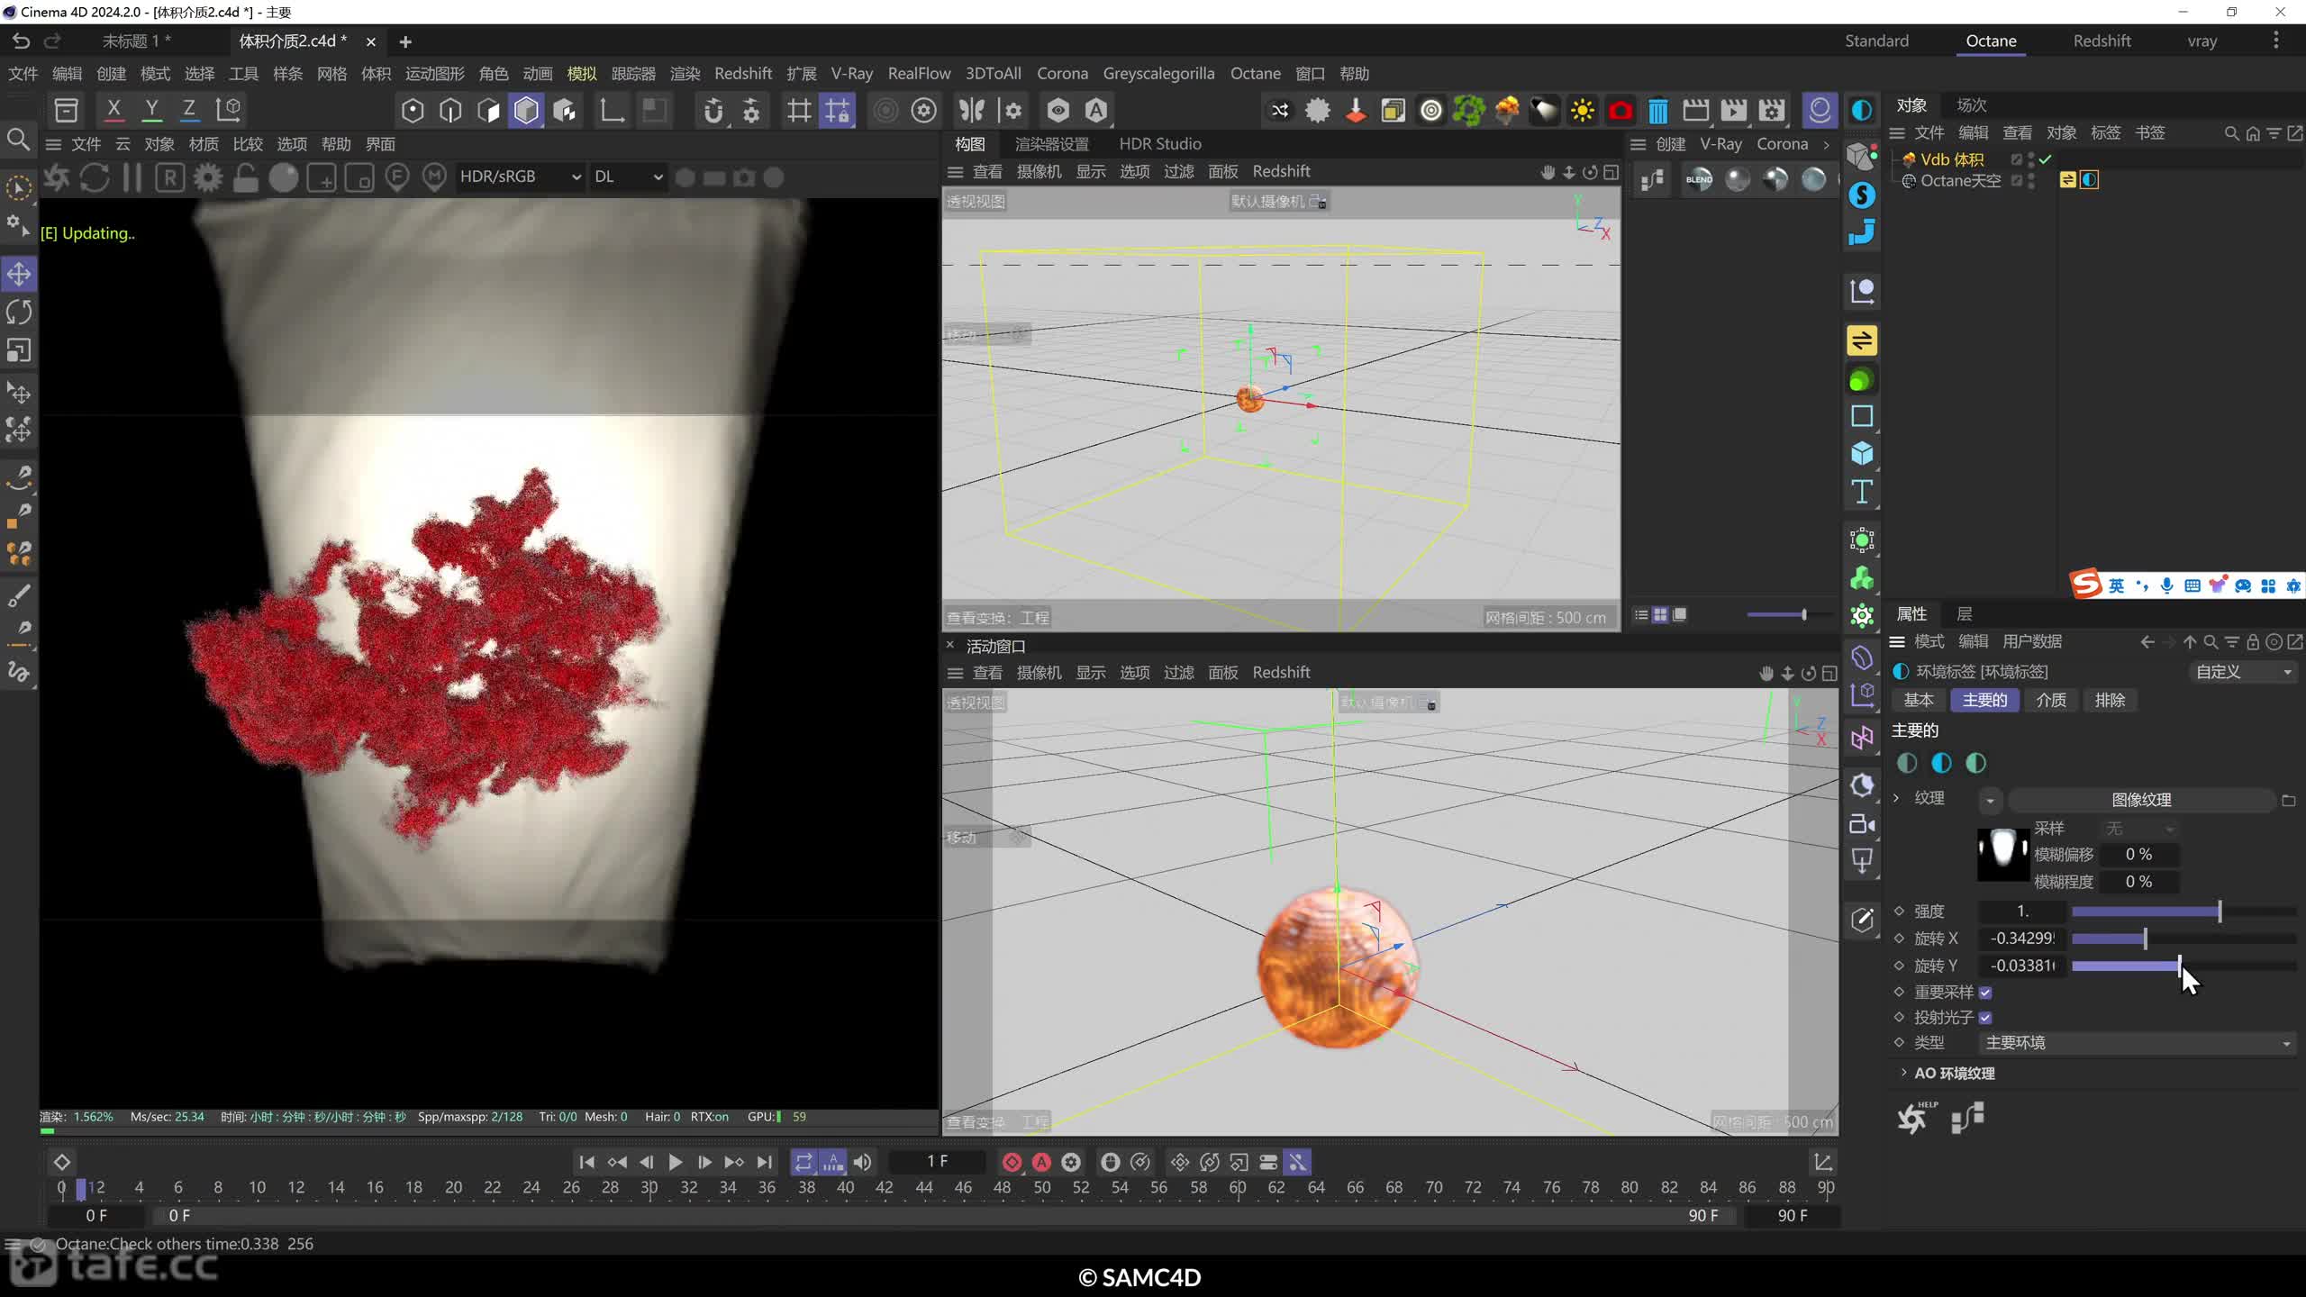
Task: Adjust the 旋转 Y slider
Action: pos(2183,966)
